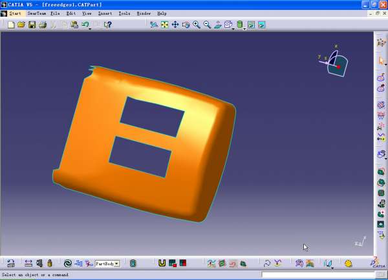Click the top workbench icon in right toolbar

pos(381,43)
